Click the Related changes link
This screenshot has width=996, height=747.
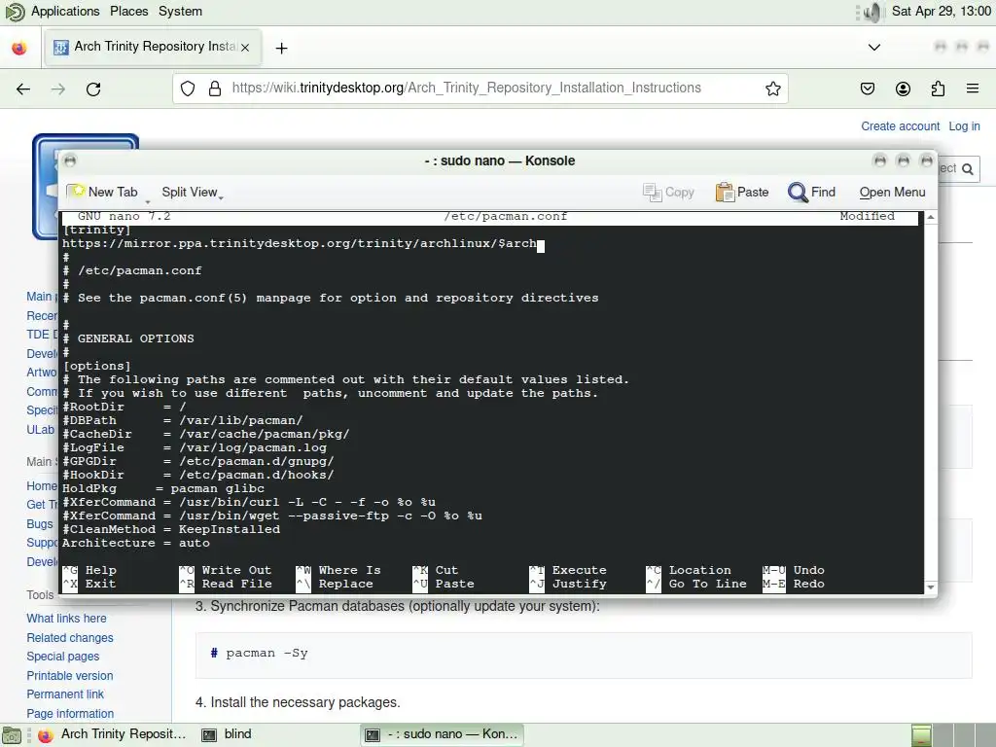pos(70,638)
